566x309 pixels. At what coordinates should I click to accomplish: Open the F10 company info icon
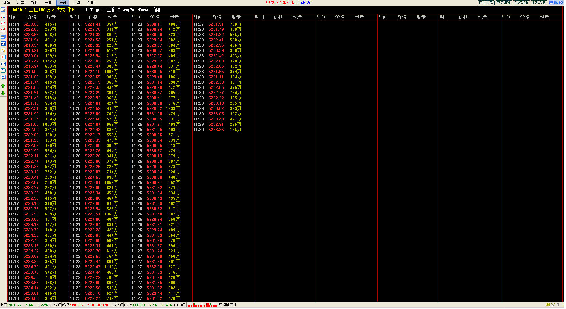pyautogui.click(x=3, y=43)
